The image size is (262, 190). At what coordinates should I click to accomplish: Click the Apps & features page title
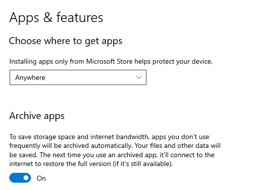(x=56, y=17)
